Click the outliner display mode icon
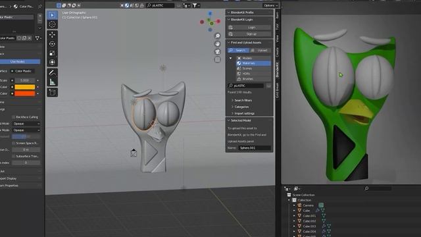The image size is (421, 237). pyautogui.click(x=297, y=189)
